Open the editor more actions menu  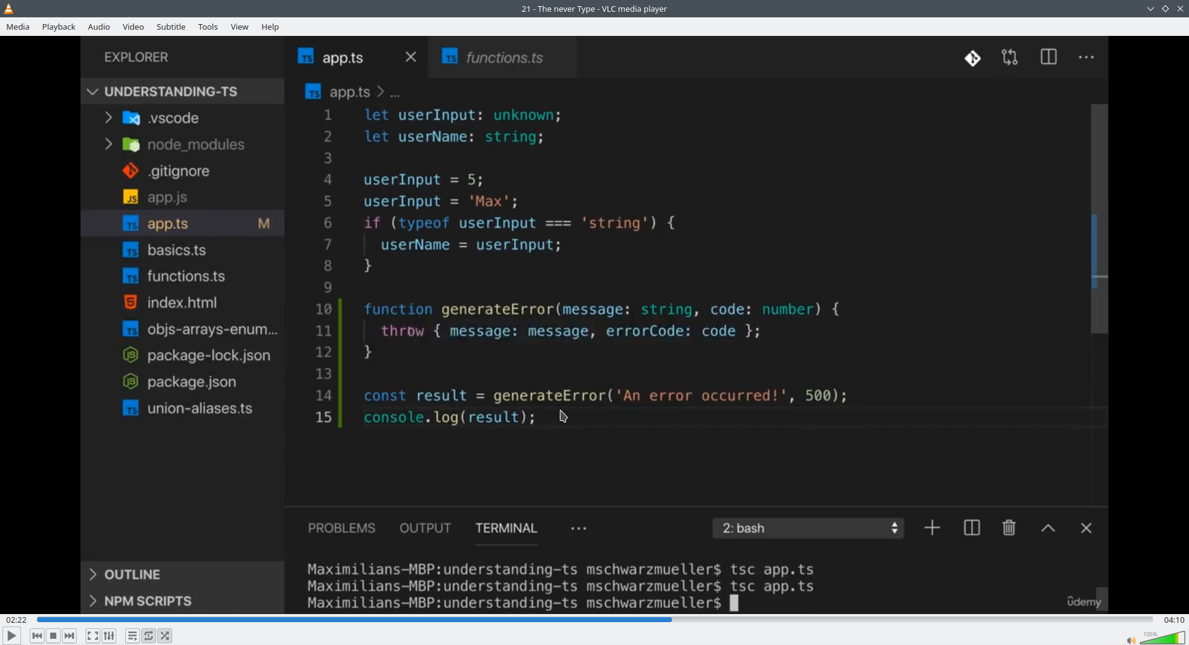click(1087, 58)
